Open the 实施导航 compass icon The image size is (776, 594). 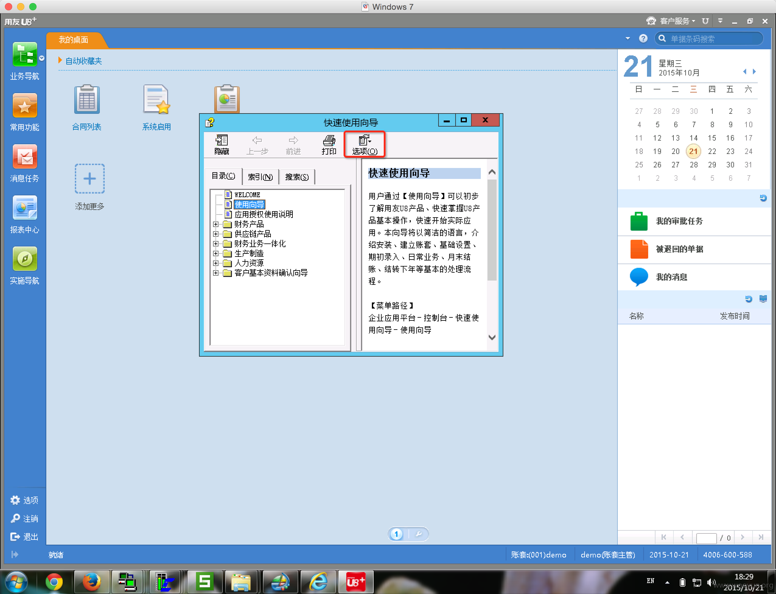point(24,259)
